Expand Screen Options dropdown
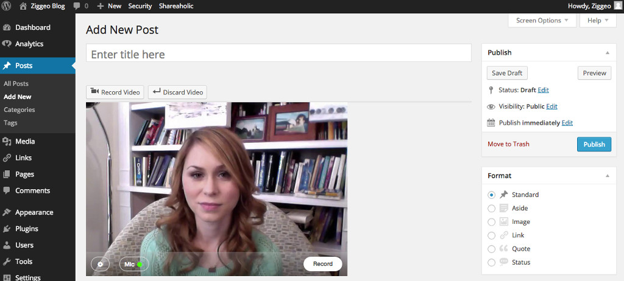 tap(542, 20)
